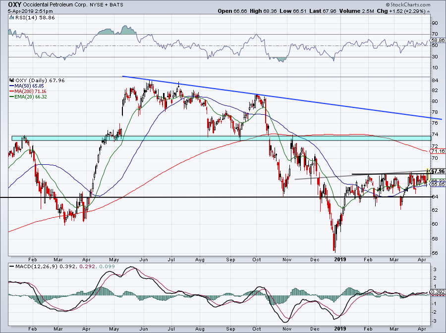Viewport: 446px width, 333px height.
Task: Click the candlestick icon before OXY (Daily)
Action: [12, 80]
